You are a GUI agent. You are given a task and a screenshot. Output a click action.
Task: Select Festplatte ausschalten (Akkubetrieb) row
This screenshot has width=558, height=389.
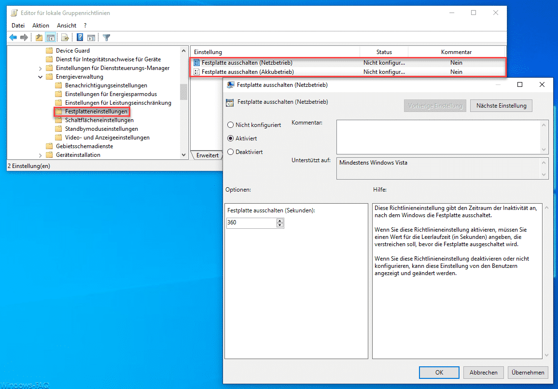pos(348,72)
